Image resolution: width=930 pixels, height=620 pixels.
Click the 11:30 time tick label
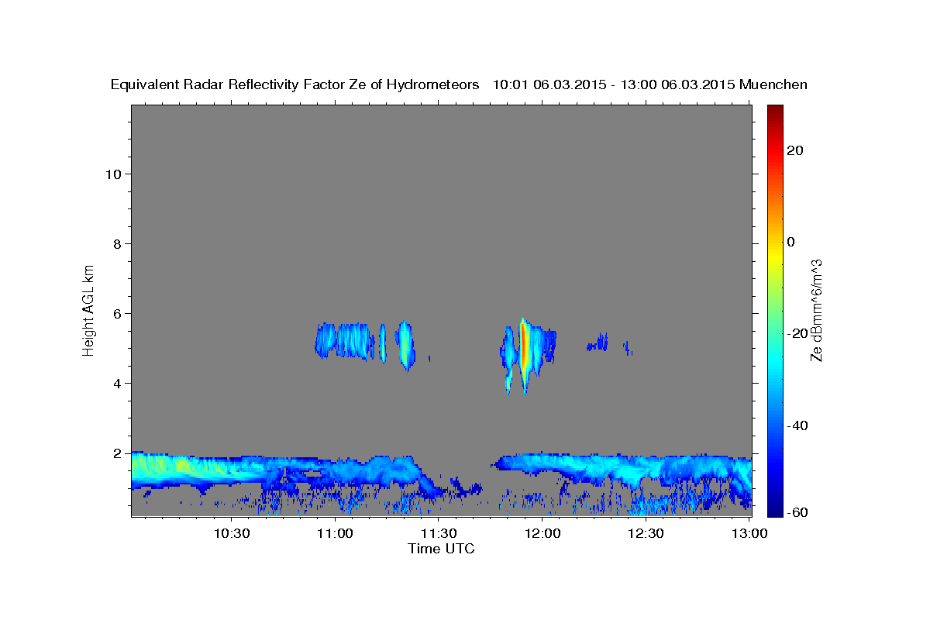tap(439, 533)
